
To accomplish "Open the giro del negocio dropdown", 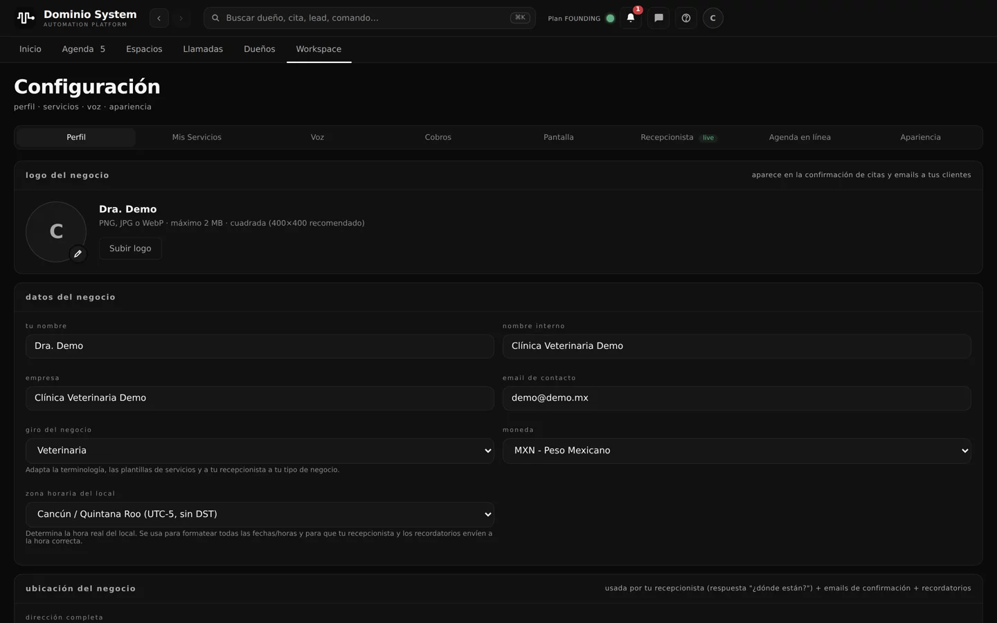I will [260, 451].
